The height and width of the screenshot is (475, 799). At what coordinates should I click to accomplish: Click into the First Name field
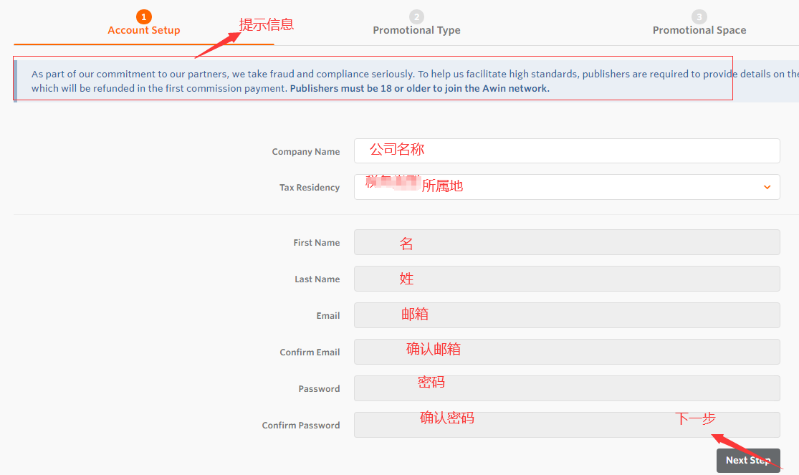click(x=566, y=242)
